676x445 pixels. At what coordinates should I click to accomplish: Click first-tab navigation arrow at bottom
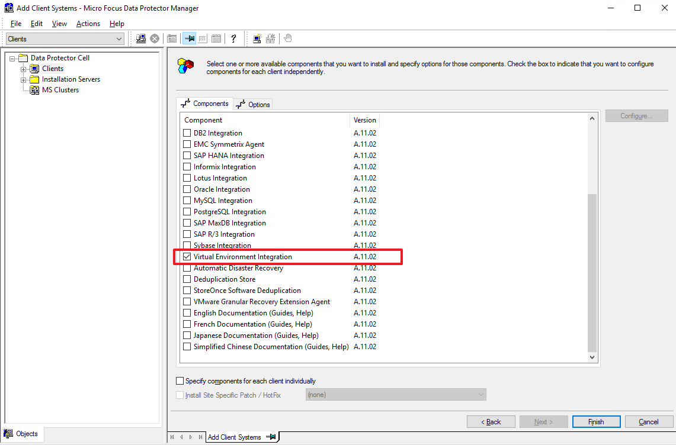pyautogui.click(x=172, y=437)
